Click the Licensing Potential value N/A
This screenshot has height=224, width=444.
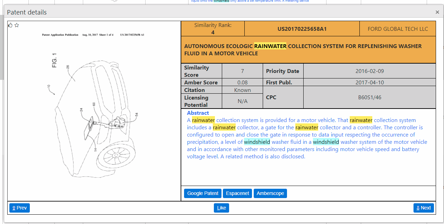[242, 101]
